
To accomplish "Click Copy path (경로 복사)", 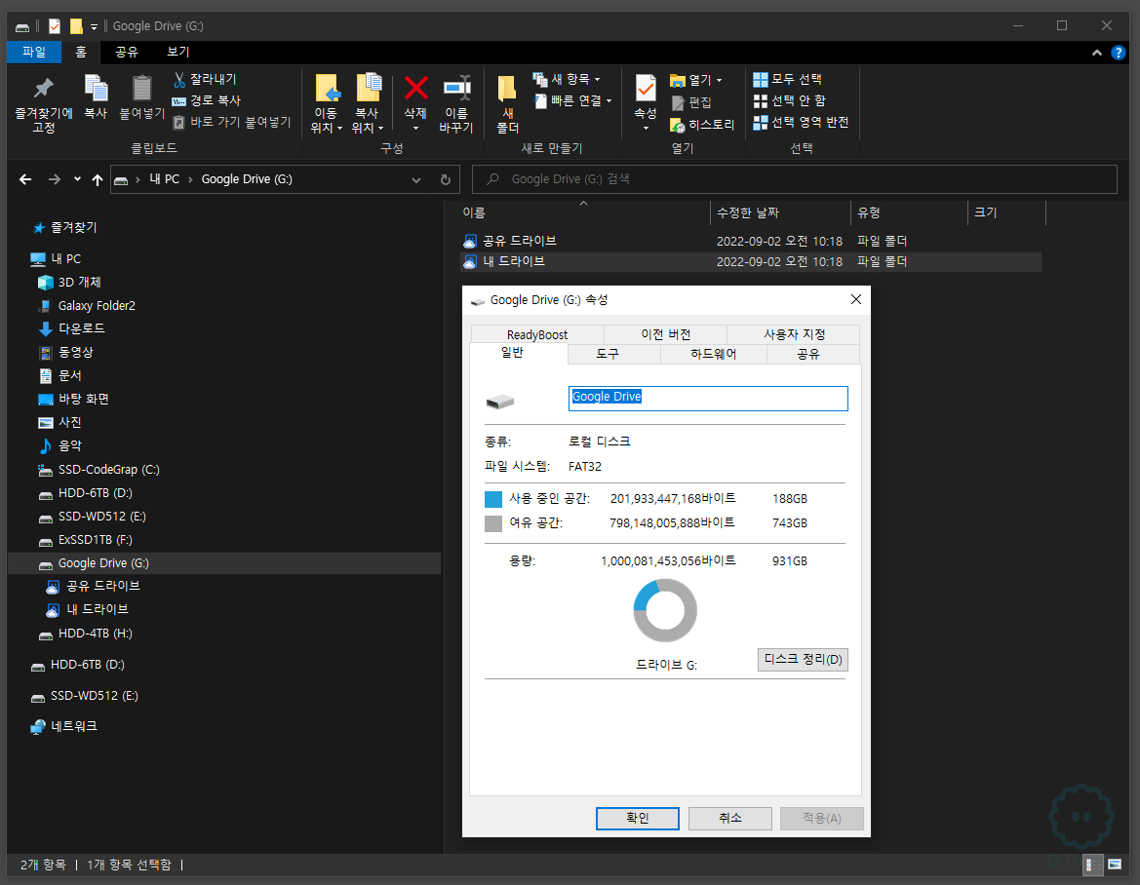I will 207,100.
